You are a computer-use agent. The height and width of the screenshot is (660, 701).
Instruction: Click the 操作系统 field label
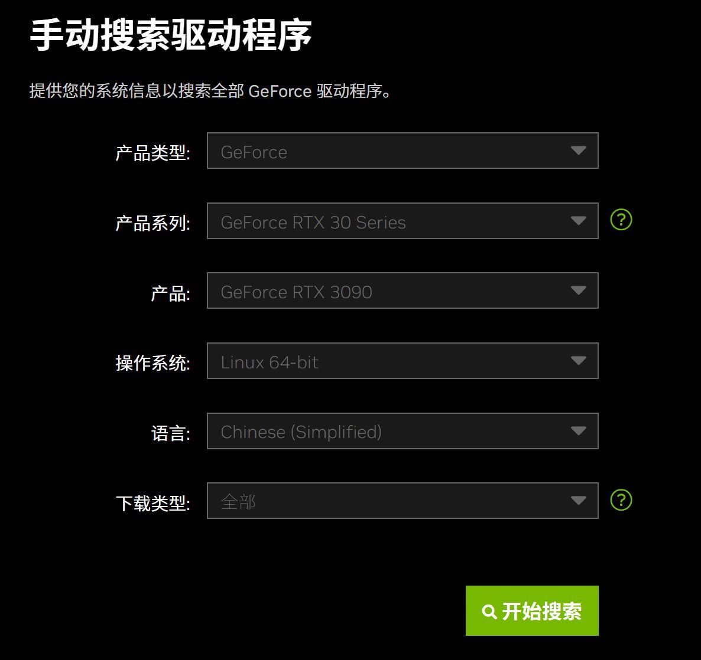(x=153, y=362)
